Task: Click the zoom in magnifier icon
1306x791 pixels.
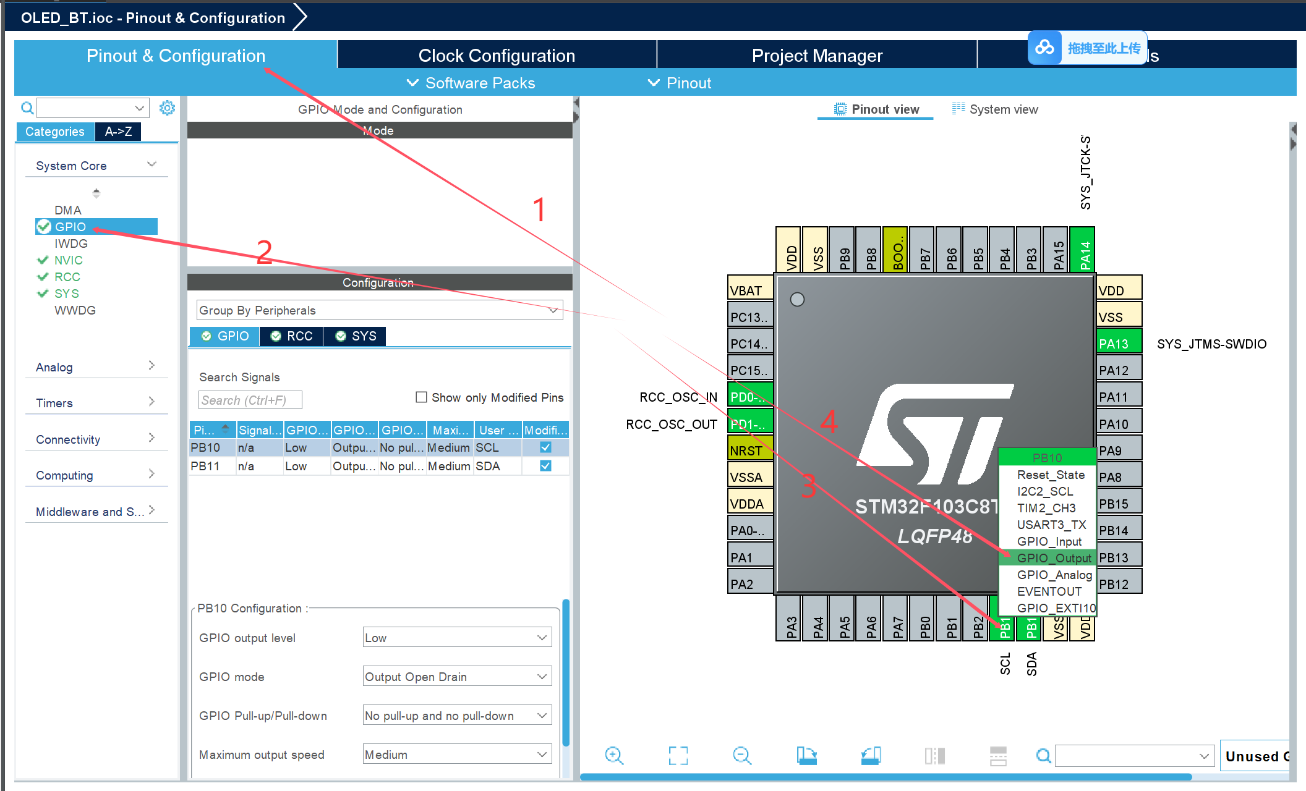Action: (x=614, y=755)
